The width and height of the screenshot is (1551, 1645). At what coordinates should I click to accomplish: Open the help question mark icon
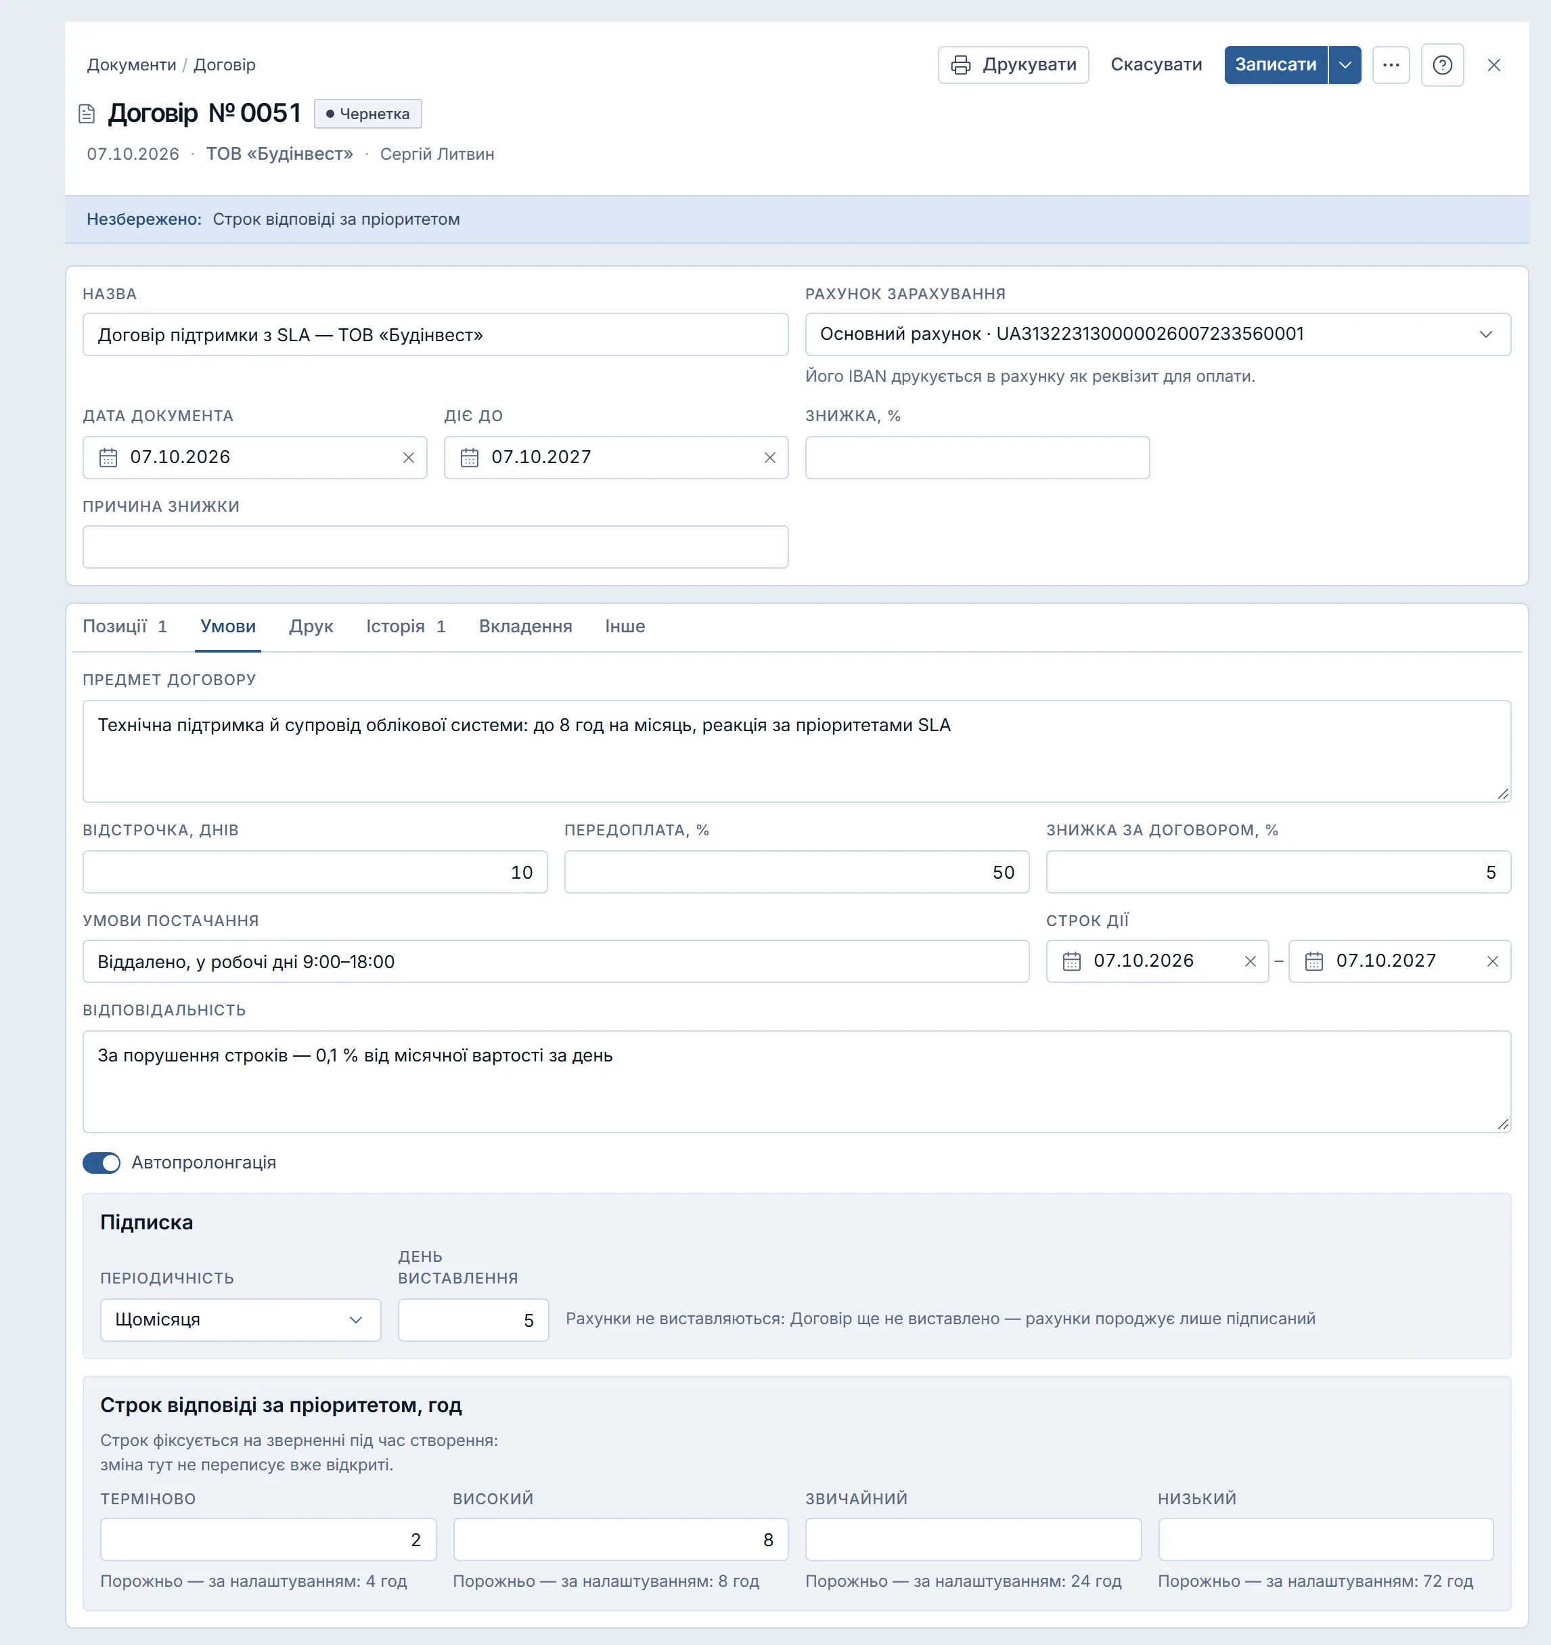tap(1442, 64)
